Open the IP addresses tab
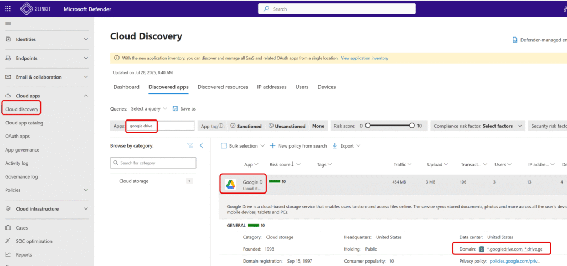The image size is (567, 266). pos(272,87)
